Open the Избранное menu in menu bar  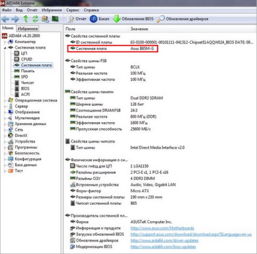click(52, 10)
